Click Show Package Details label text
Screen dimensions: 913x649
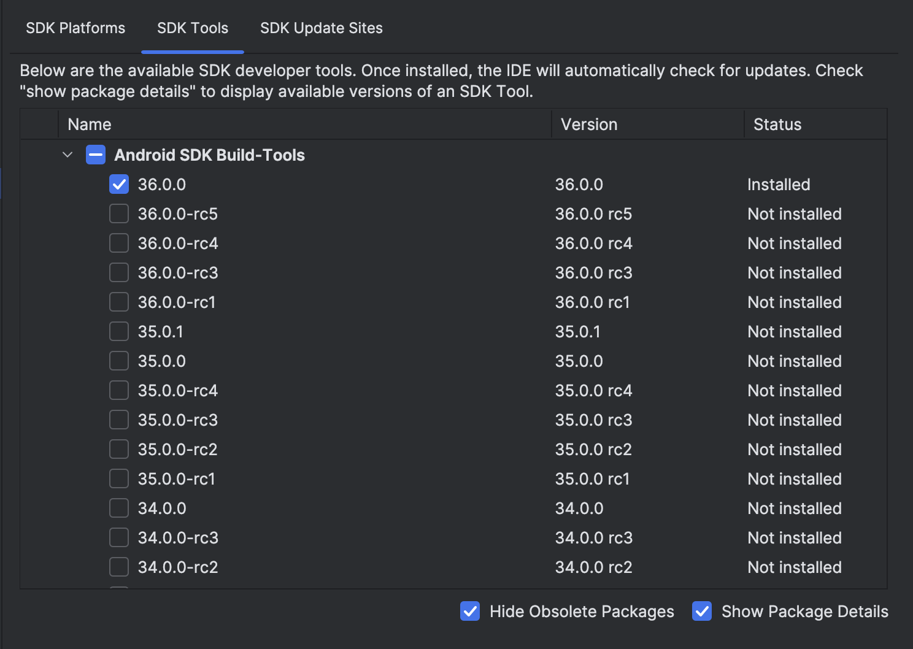pyautogui.click(x=805, y=611)
